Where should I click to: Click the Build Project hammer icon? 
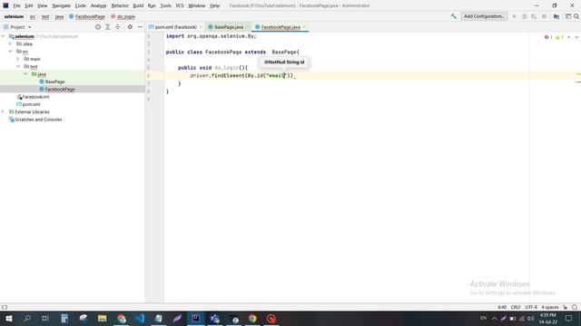454,16
